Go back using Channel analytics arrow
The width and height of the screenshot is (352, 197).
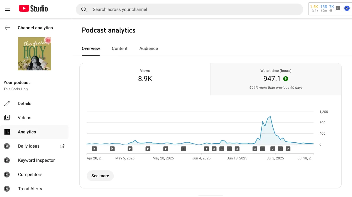click(x=7, y=28)
